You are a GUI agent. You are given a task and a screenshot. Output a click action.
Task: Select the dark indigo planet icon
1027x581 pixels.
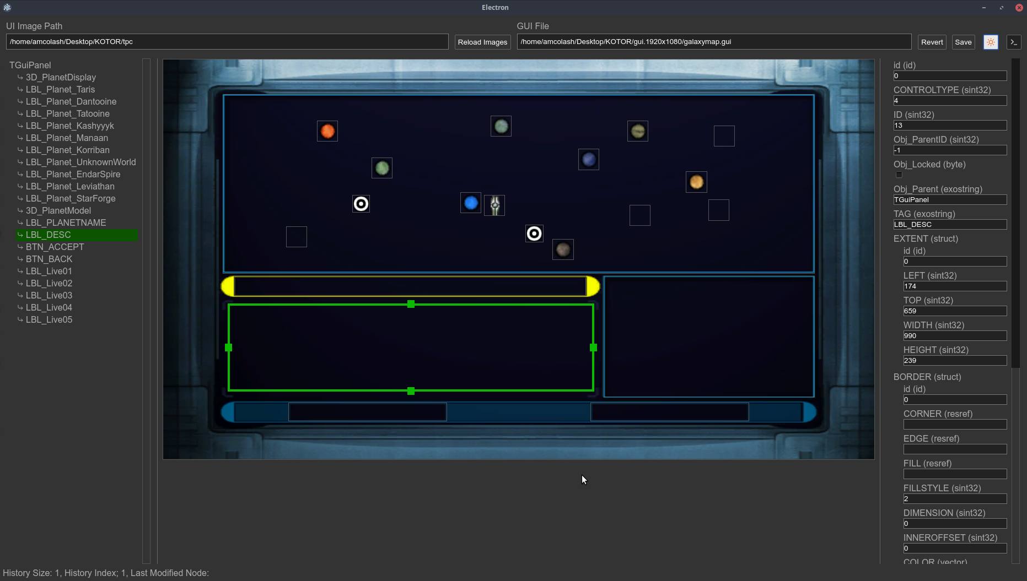click(589, 159)
